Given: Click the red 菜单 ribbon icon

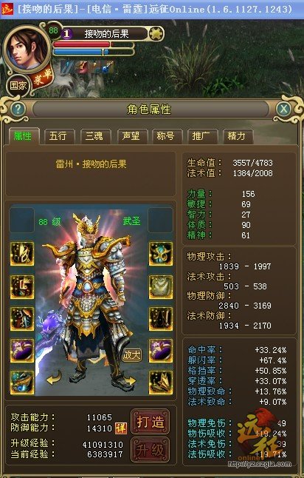Looking at the screenshot, I should [x=44, y=78].
